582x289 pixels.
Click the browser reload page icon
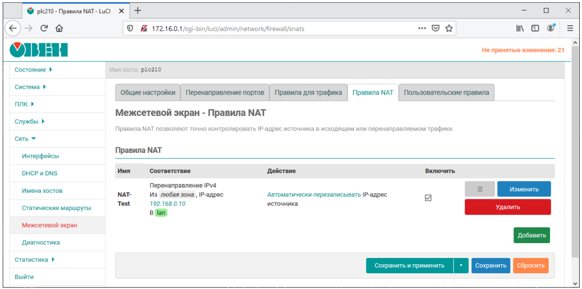pos(44,28)
